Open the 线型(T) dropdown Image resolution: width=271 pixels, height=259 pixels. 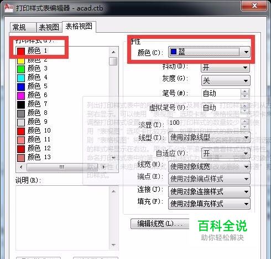pyautogui.click(x=209, y=138)
